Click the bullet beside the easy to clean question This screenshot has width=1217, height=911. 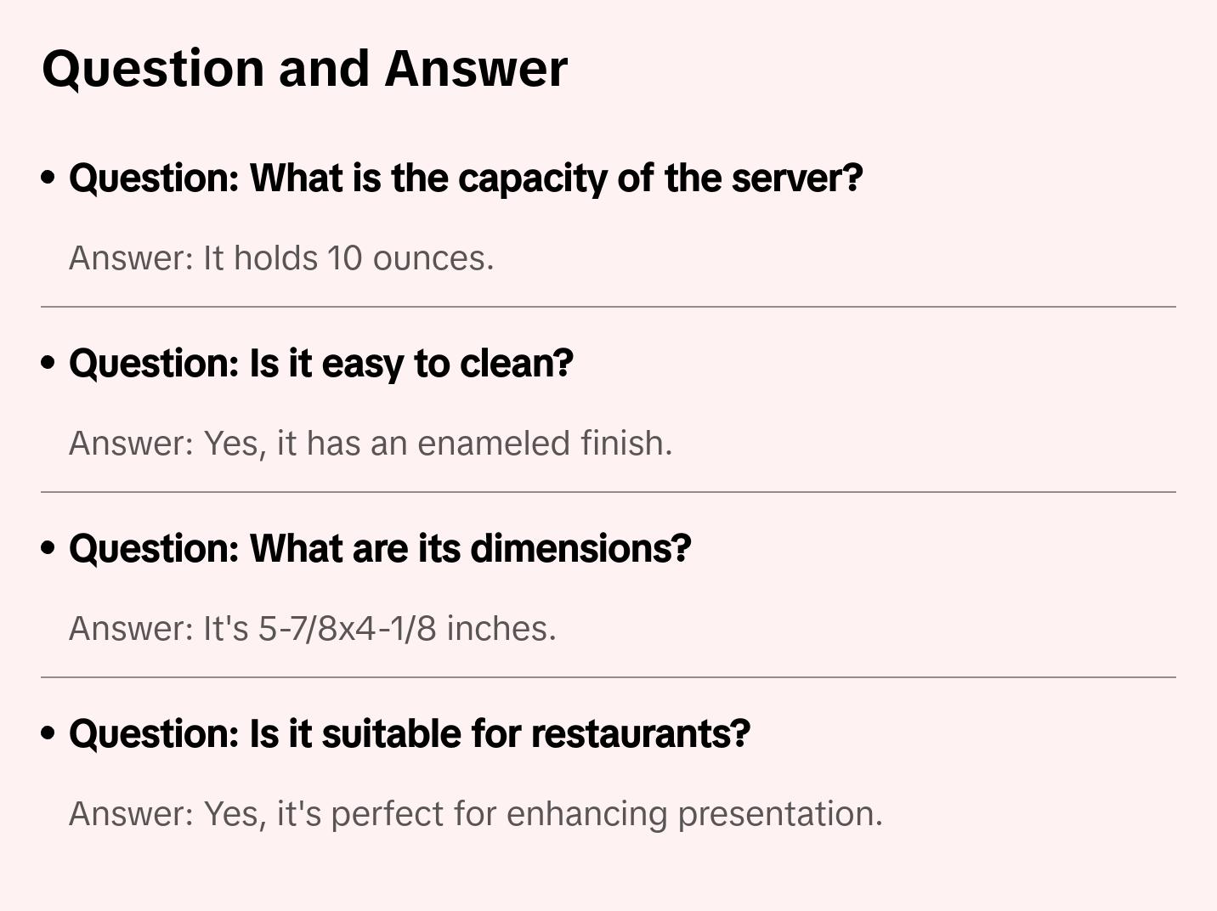point(48,363)
